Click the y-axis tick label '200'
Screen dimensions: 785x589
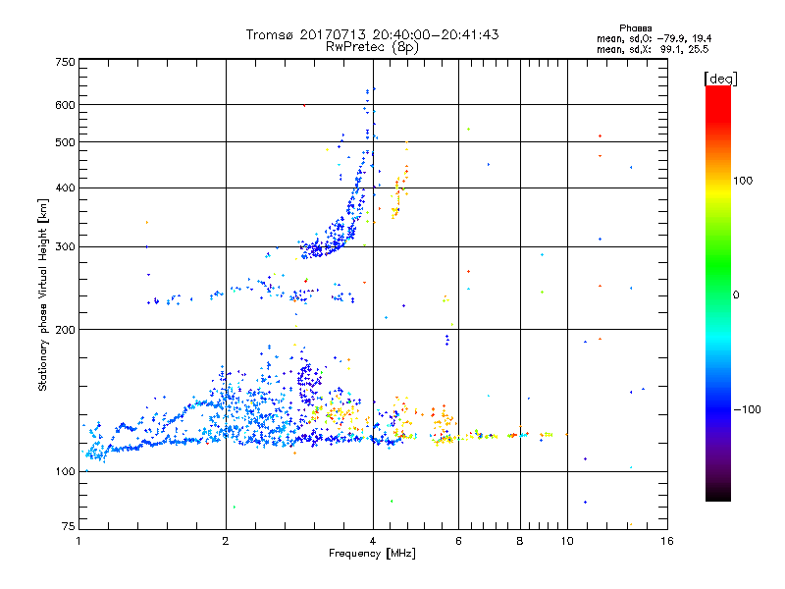(65, 330)
